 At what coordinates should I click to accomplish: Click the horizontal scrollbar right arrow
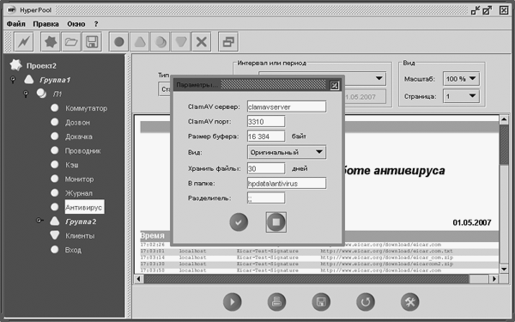(x=494, y=279)
